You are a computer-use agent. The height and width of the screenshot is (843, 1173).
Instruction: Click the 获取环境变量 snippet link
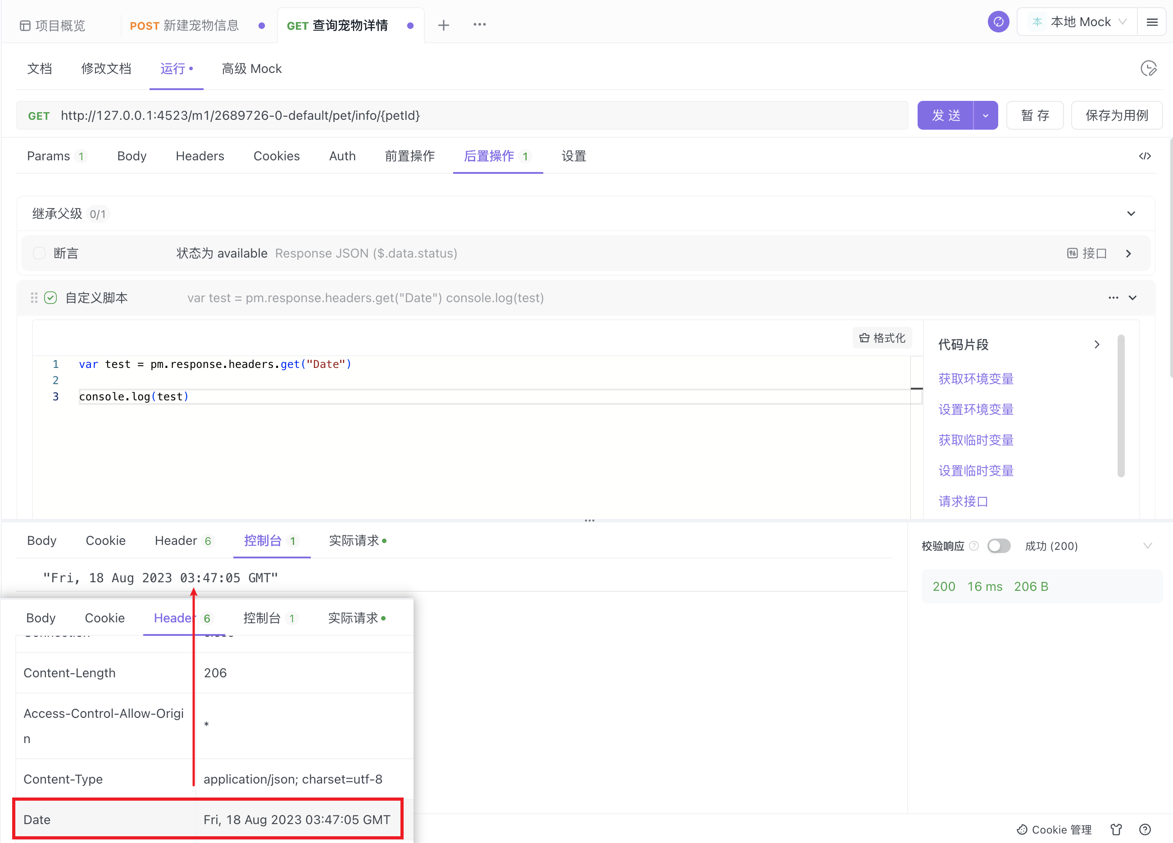976,379
